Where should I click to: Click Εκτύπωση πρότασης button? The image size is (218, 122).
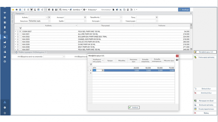click(205, 105)
